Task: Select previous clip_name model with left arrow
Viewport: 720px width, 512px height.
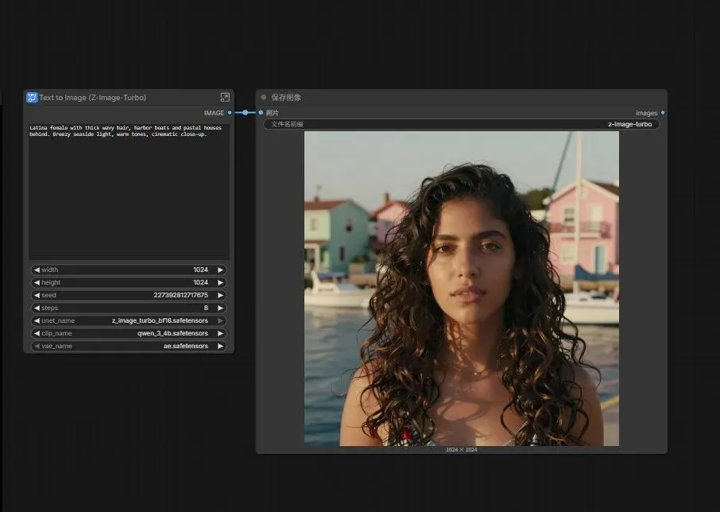Action: click(37, 333)
